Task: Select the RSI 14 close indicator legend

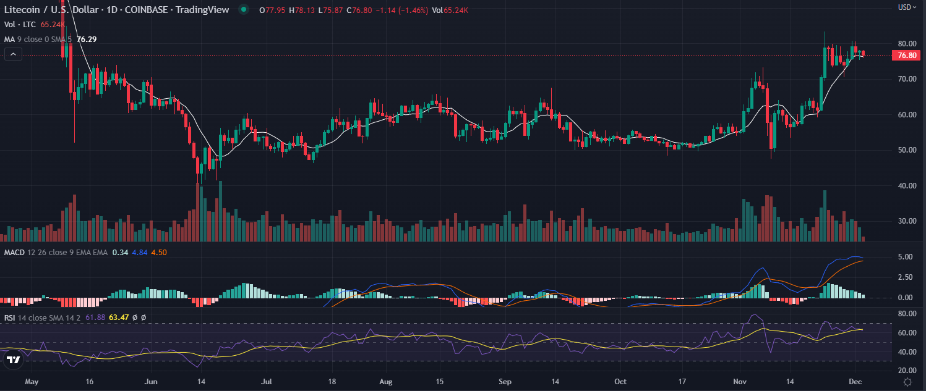Action: click(x=43, y=317)
